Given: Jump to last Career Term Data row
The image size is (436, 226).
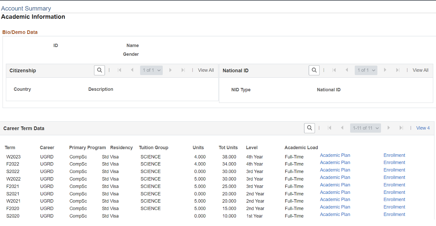Looking at the screenshot, I should (401, 128).
